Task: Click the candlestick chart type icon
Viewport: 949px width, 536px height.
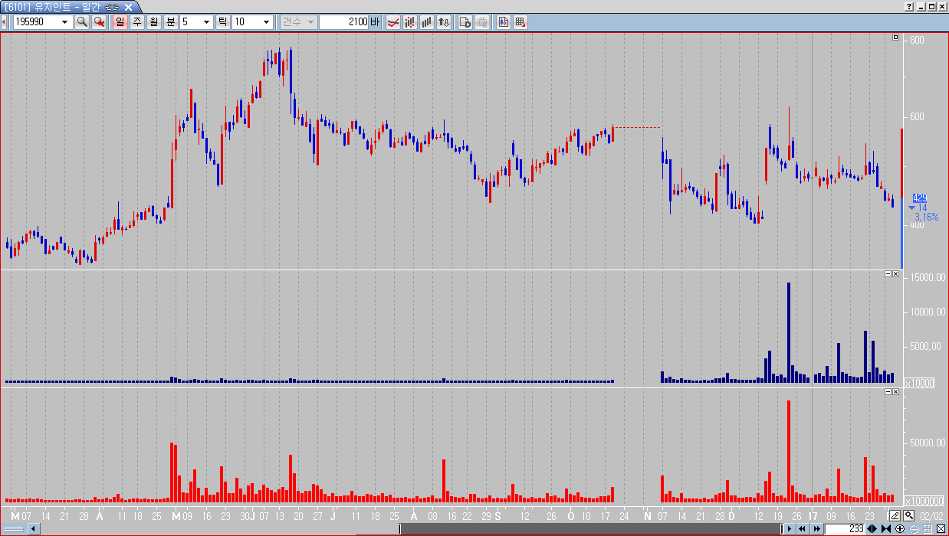Action: tap(410, 22)
